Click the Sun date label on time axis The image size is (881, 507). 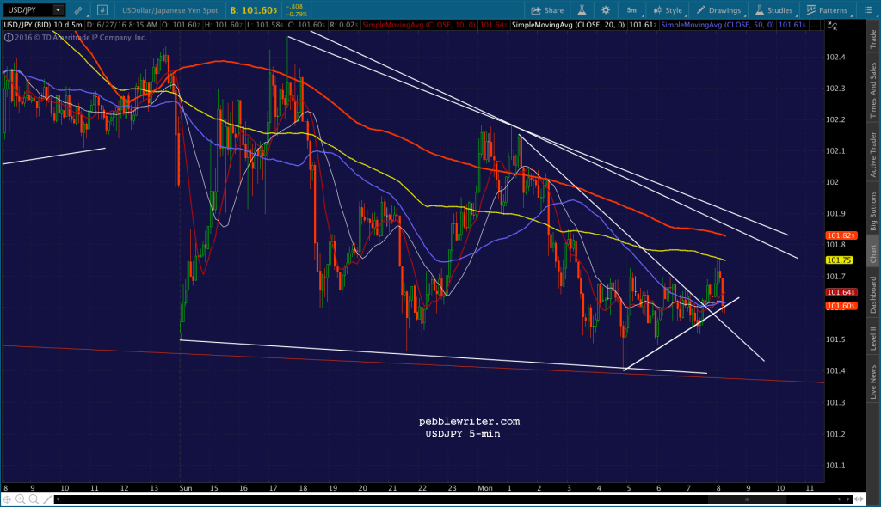coord(186,488)
